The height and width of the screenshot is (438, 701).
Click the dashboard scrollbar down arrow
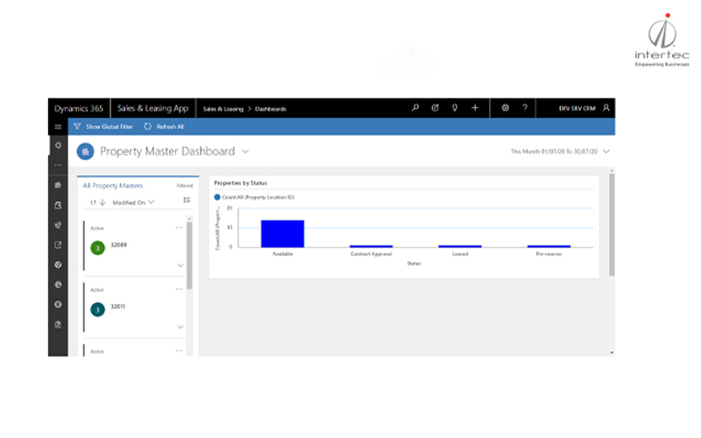pyautogui.click(x=612, y=353)
